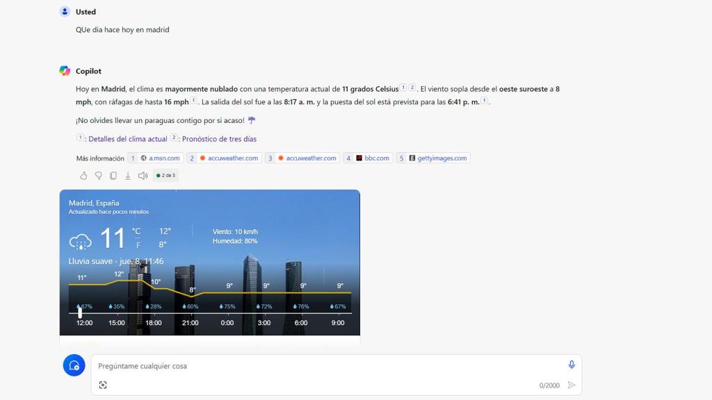Open the a.msn.com source link
The height and width of the screenshot is (400, 712).
[160, 158]
